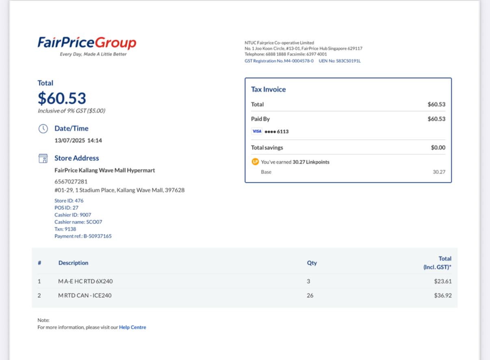Click the store icon beside Store Address
The width and height of the screenshot is (490, 360).
coord(43,158)
